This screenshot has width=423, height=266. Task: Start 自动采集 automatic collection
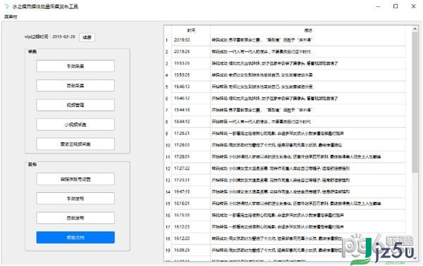75,86
